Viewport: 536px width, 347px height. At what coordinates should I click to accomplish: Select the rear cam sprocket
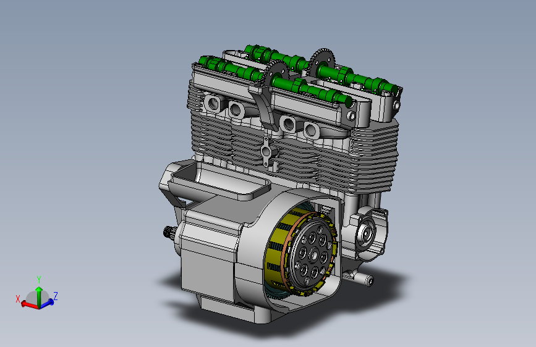321,62
